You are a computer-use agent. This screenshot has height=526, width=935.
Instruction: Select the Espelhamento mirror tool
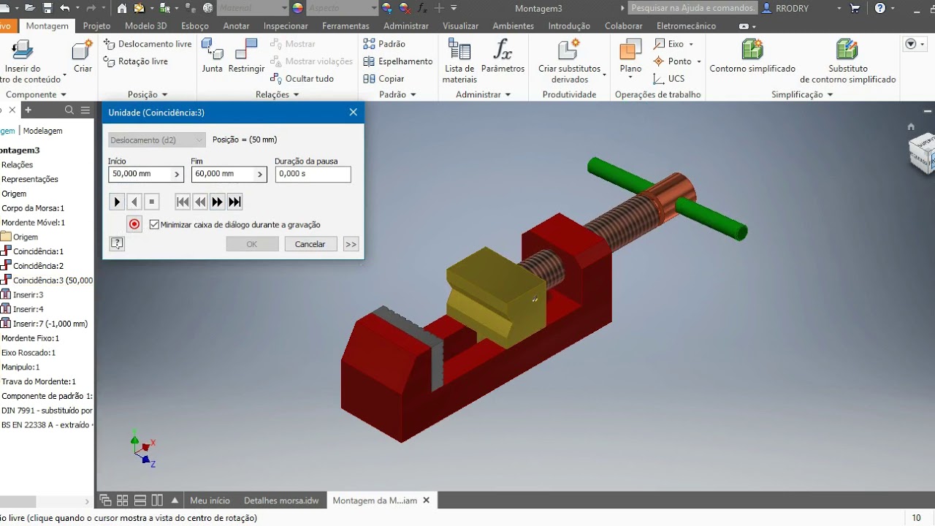tap(398, 61)
